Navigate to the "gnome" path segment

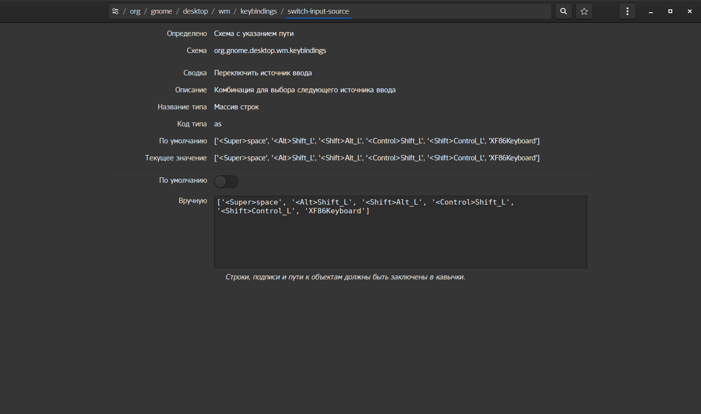(x=162, y=11)
